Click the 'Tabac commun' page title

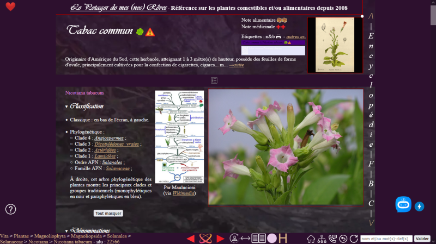click(100, 30)
